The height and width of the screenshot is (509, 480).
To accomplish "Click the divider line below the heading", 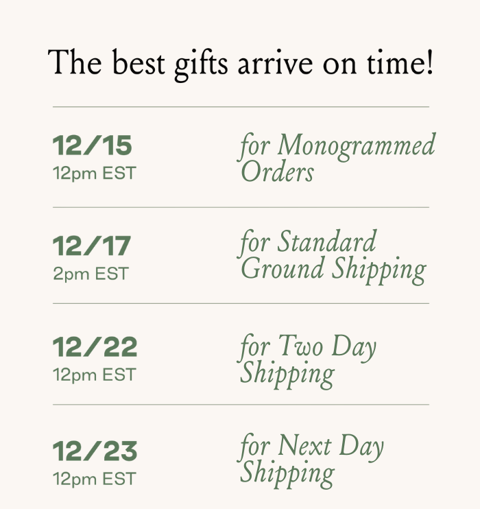I will (241, 107).
